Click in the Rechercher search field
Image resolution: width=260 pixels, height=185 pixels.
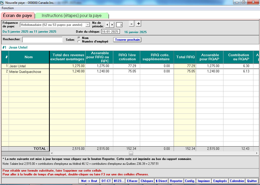click(42, 40)
